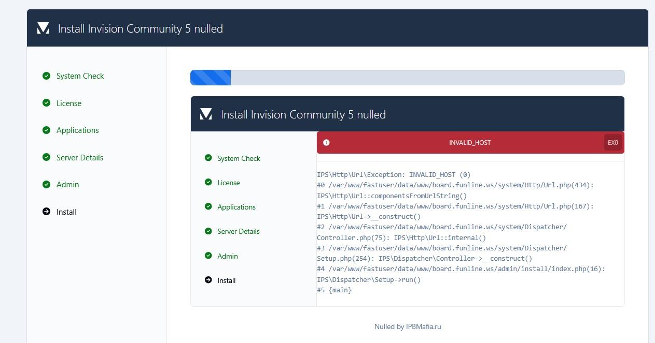Viewport: 655px width, 343px height.
Task: Click trace text 'Controller.php(75): IPS\Http\Url::internal()'
Action: [401, 238]
